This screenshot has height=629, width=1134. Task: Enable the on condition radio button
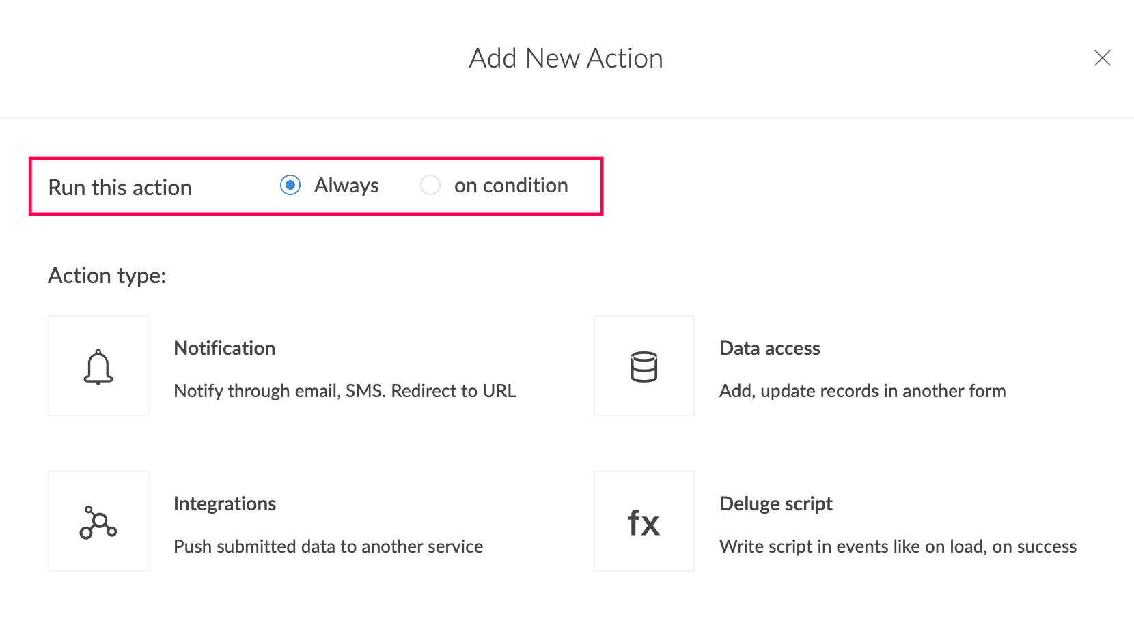(x=430, y=185)
